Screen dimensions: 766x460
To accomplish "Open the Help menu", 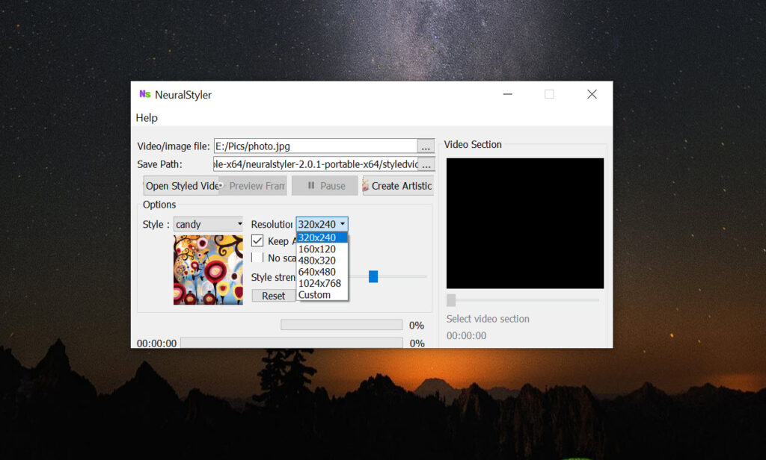I will 147,118.
